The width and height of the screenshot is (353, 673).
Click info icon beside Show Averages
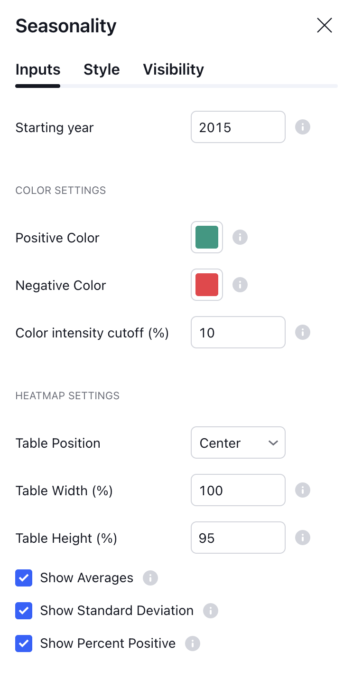click(150, 578)
